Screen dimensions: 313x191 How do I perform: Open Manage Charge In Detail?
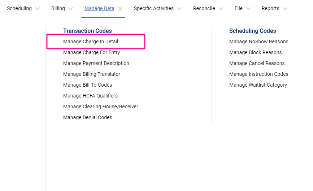pyautogui.click(x=91, y=42)
